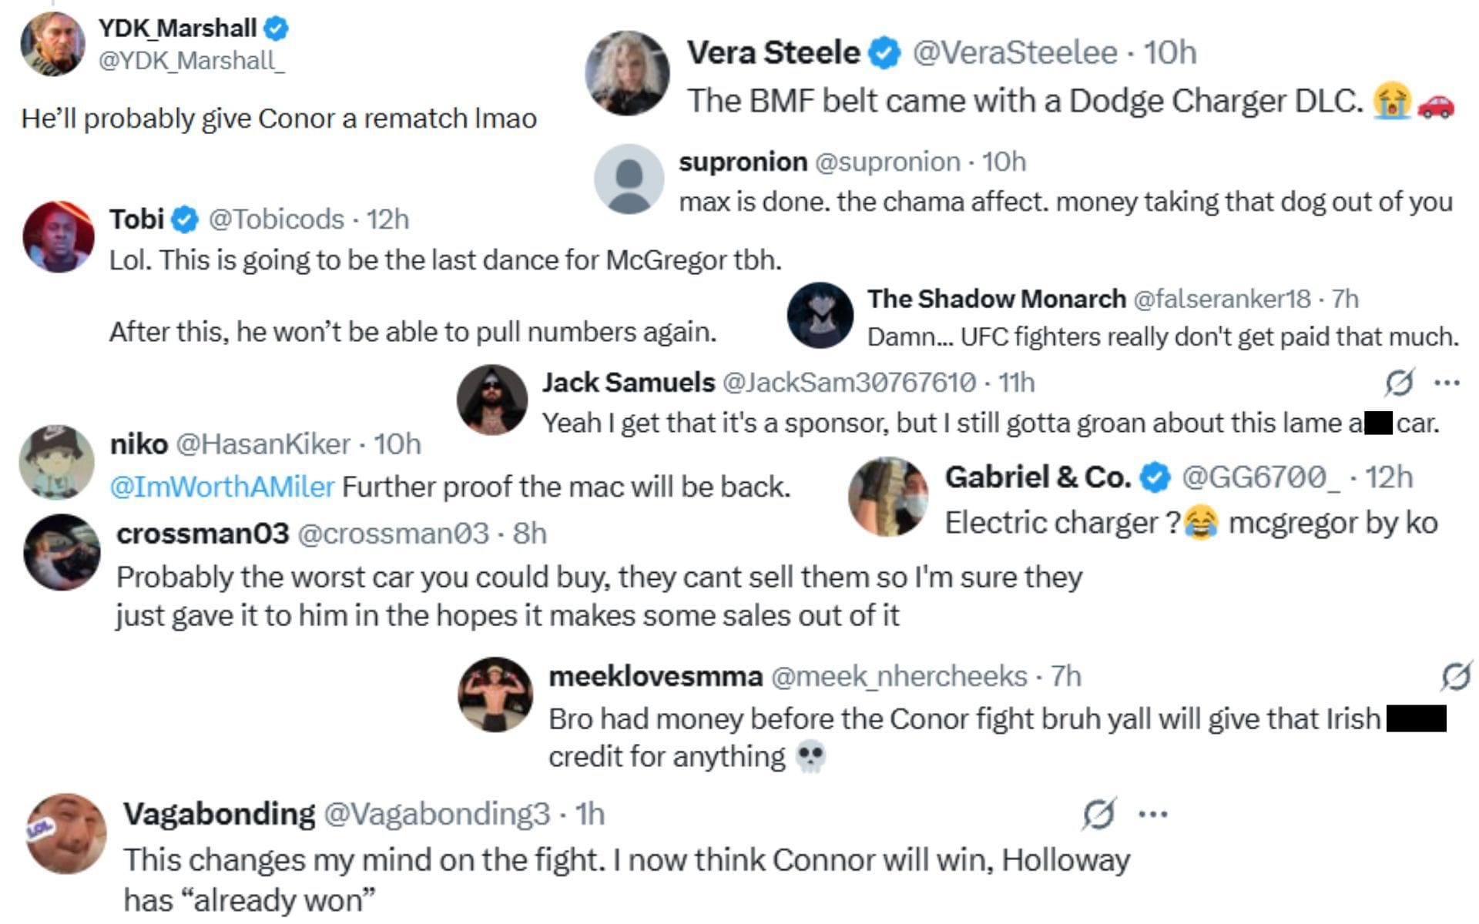Open Vagabonding profile avatar
This screenshot has height=924, width=1479.
pyautogui.click(x=66, y=834)
